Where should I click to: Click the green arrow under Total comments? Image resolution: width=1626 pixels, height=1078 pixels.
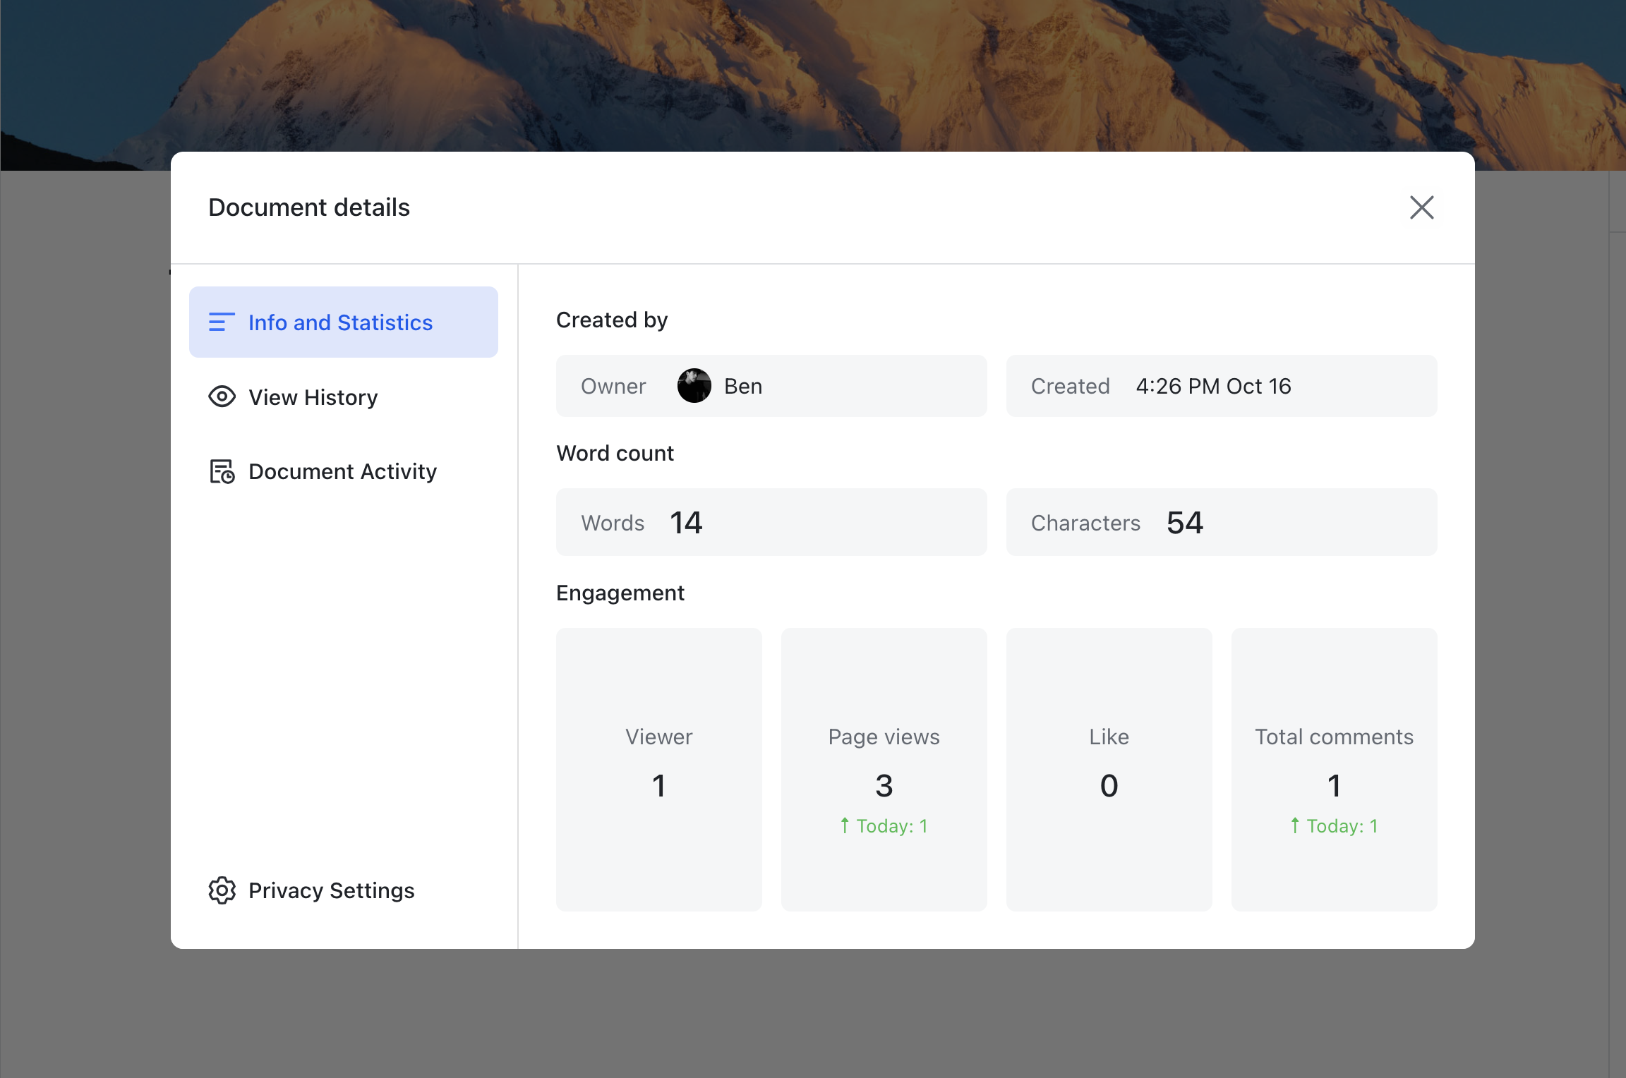click(x=1294, y=825)
